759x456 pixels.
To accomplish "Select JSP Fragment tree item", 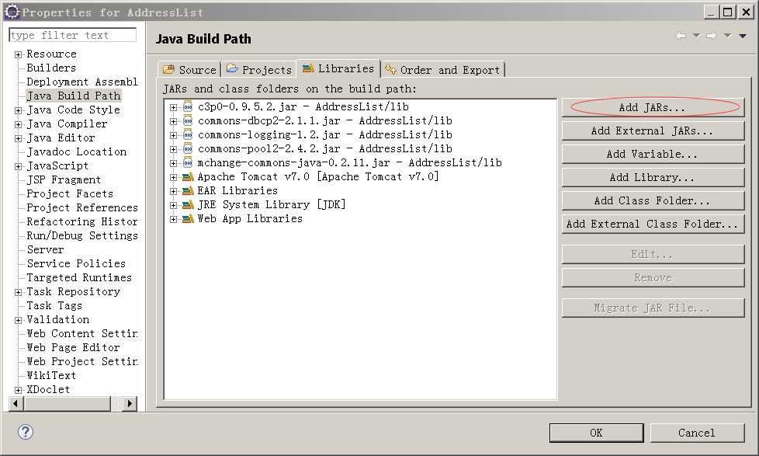I will click(x=64, y=179).
